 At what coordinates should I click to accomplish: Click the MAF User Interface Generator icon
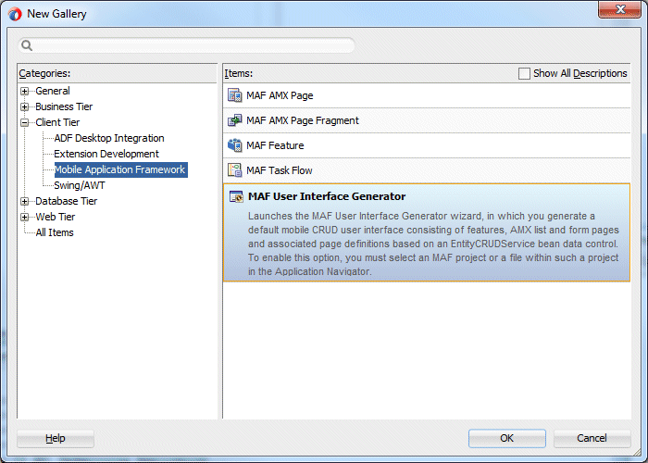click(236, 196)
